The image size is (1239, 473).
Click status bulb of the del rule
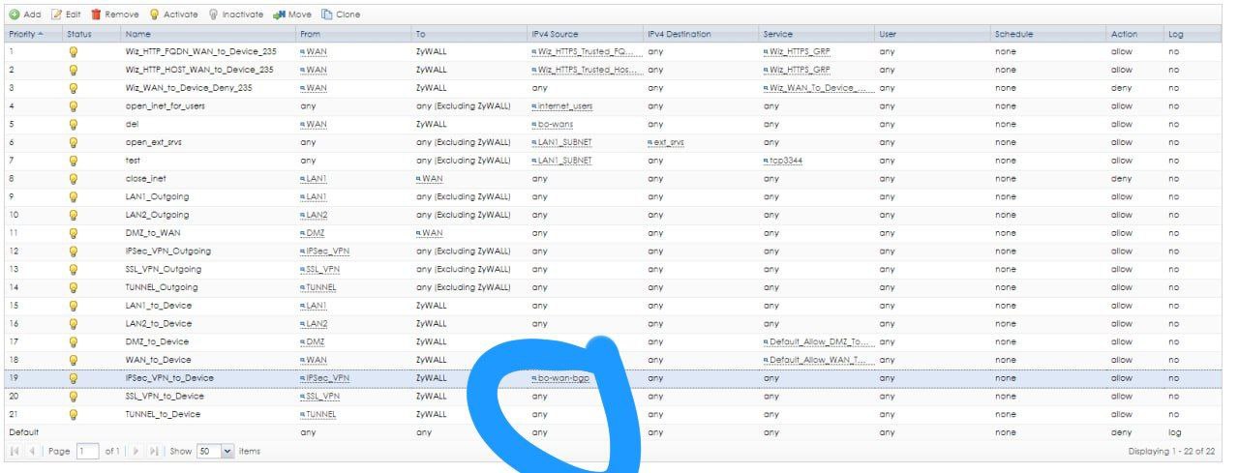coord(73,125)
